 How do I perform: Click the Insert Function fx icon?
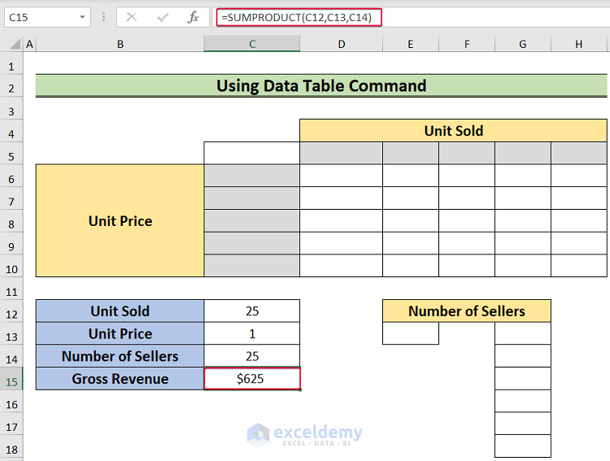point(193,17)
